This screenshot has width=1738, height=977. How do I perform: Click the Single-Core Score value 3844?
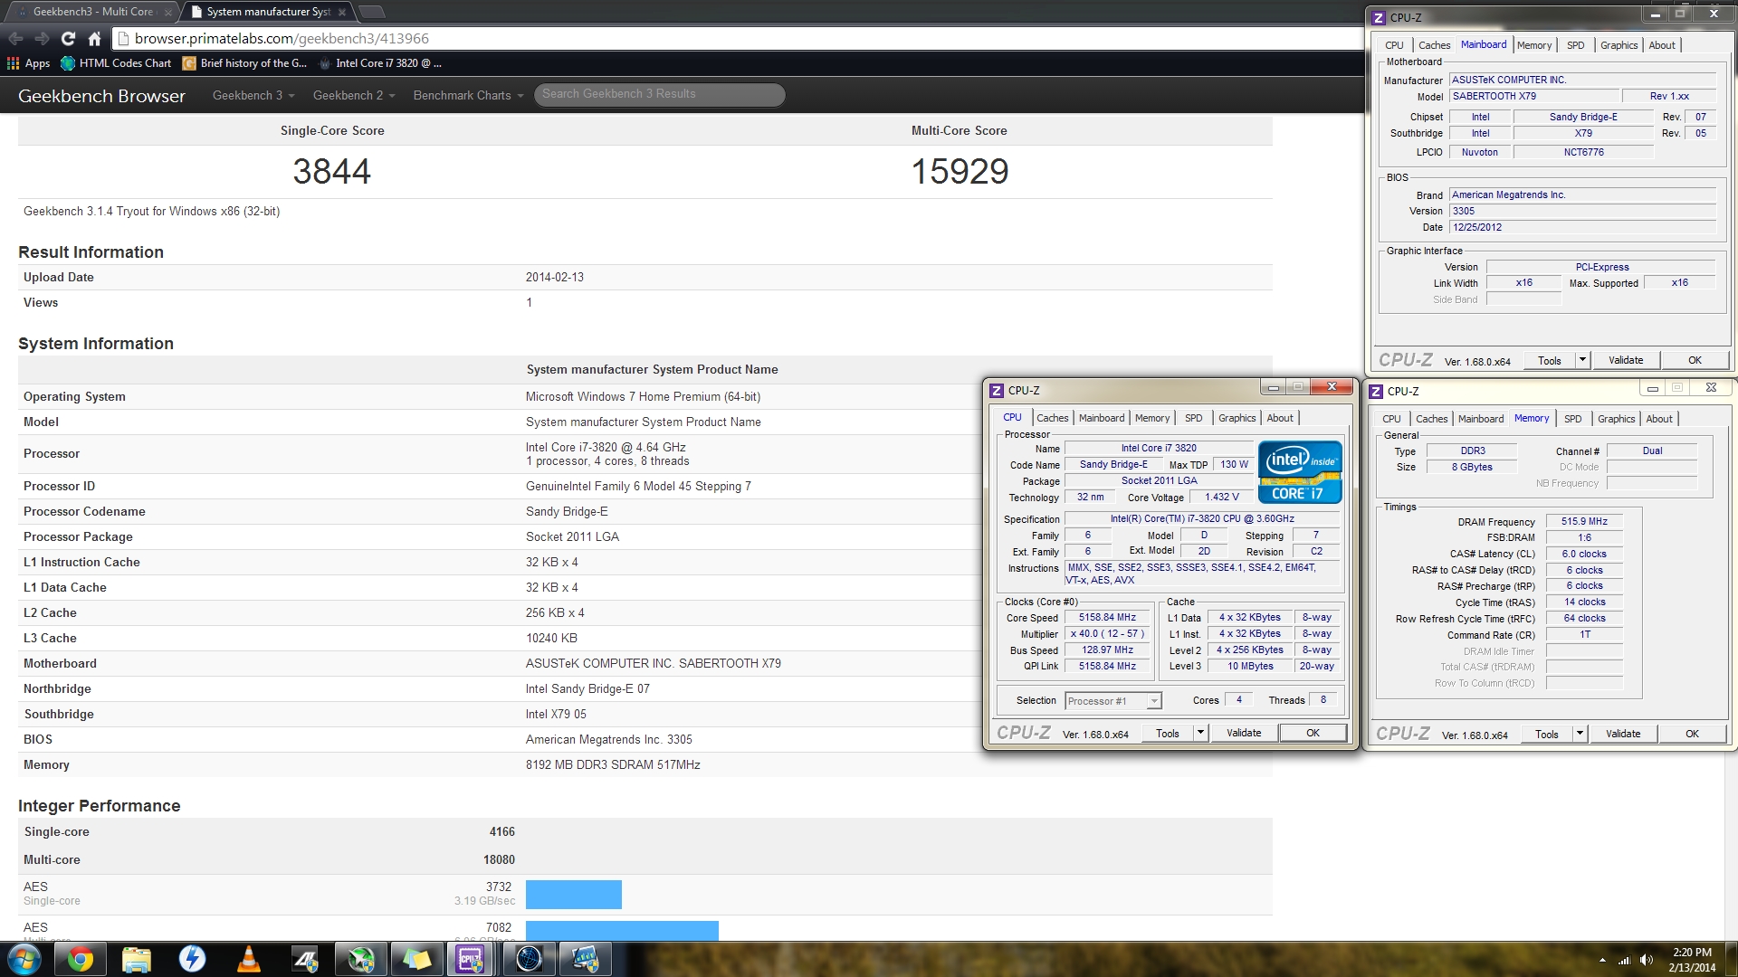[x=332, y=172]
